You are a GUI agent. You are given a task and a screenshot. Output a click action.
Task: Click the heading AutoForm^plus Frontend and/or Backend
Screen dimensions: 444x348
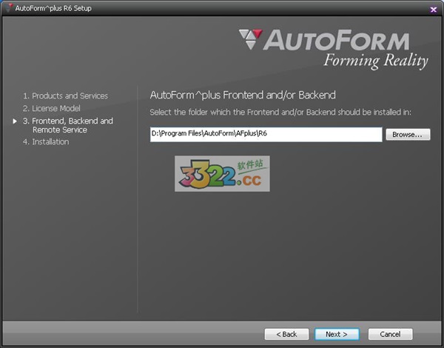pyautogui.click(x=243, y=95)
